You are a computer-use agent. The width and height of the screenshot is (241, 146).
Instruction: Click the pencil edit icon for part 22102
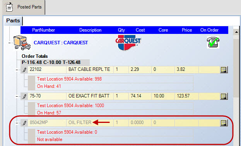(x=24, y=70)
